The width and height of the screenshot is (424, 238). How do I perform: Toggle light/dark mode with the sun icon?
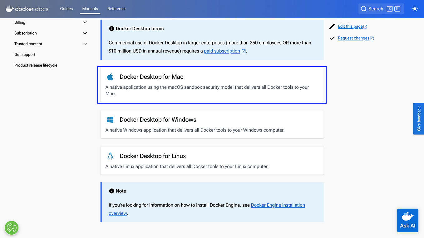click(x=415, y=9)
